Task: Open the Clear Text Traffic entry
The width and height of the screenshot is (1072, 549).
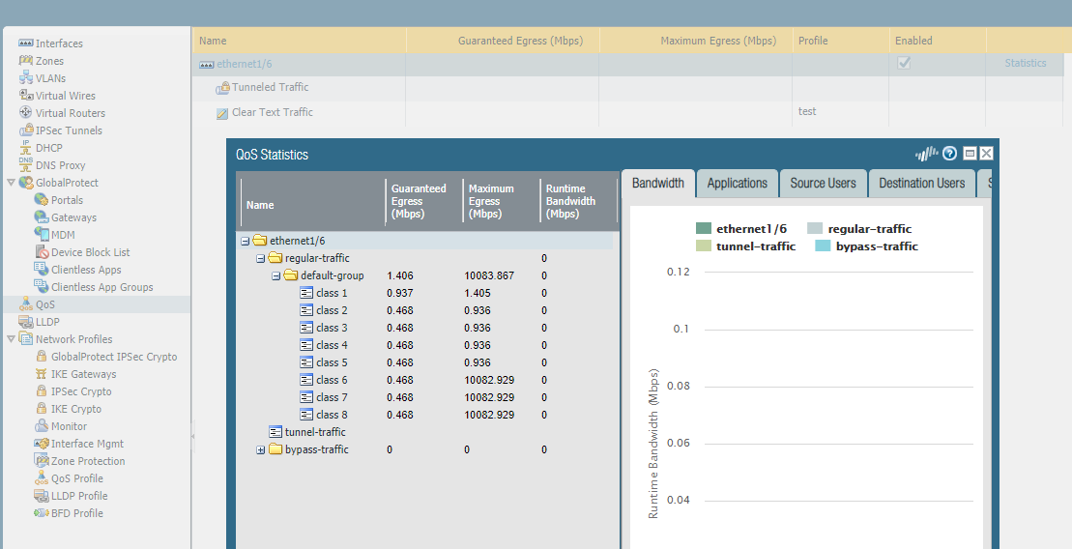Action: pos(272,112)
